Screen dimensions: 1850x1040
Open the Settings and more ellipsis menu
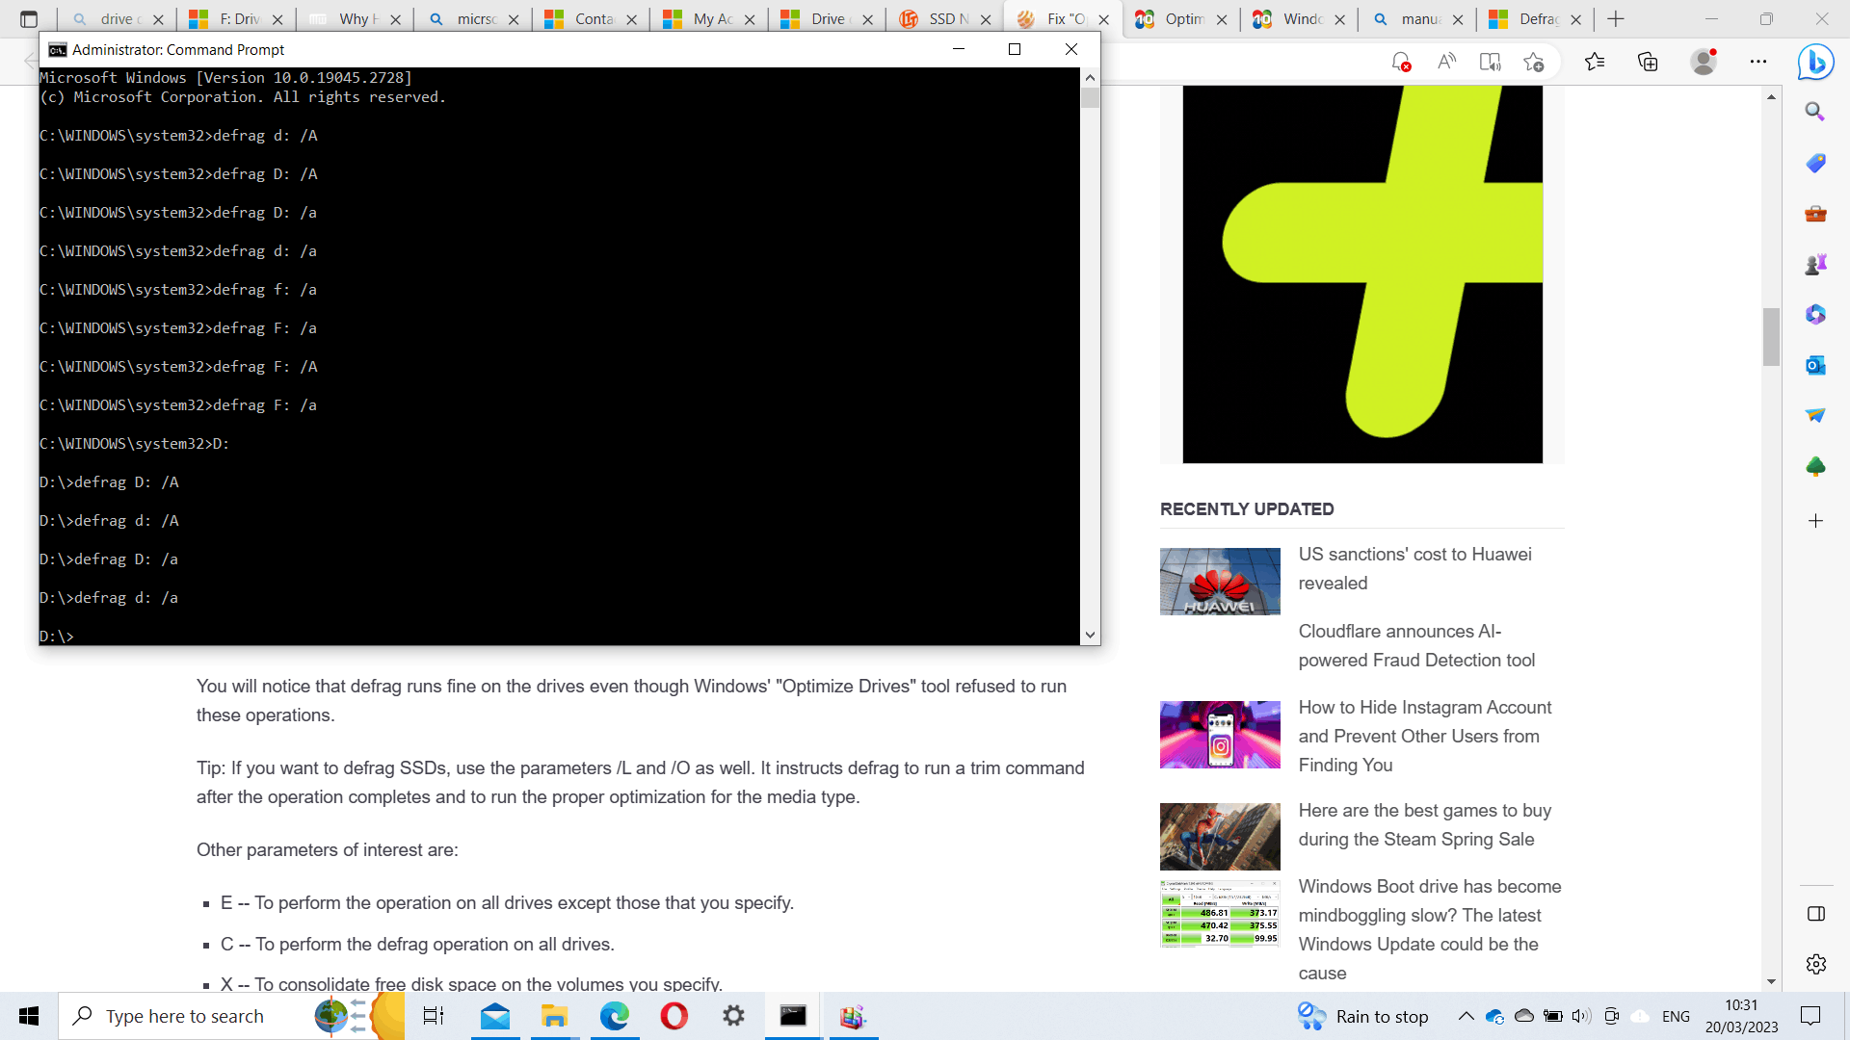pos(1758,63)
